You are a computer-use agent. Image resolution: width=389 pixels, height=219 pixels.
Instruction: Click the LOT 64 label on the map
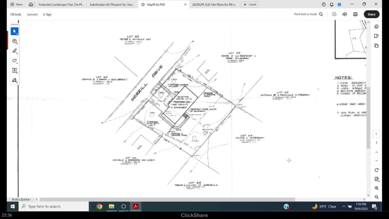coord(246,135)
